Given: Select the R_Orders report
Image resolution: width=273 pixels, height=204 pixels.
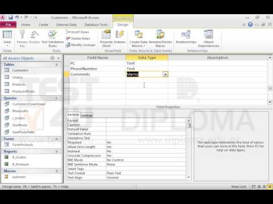Looking at the screenshot, I should tap(19, 158).
